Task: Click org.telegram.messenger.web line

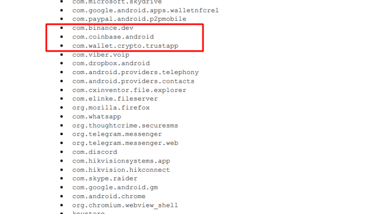Action: [125, 143]
